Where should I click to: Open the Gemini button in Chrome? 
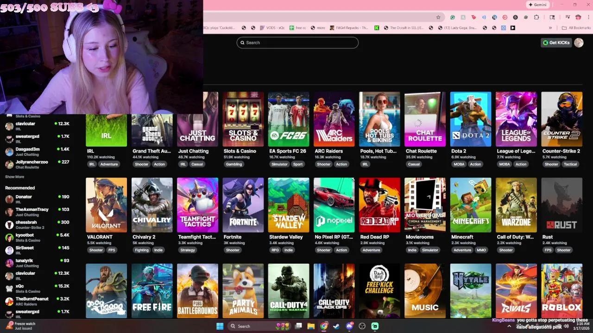537,5
